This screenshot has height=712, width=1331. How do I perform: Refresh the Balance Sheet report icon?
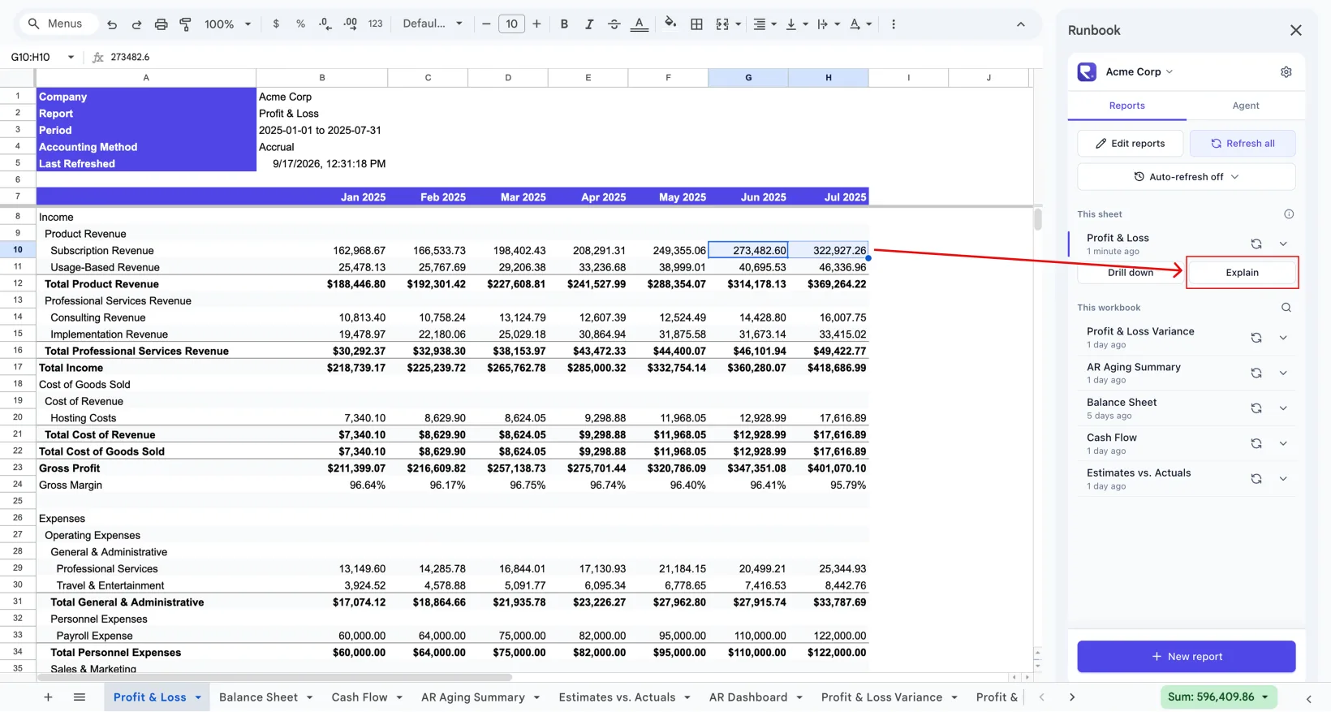[x=1256, y=408]
